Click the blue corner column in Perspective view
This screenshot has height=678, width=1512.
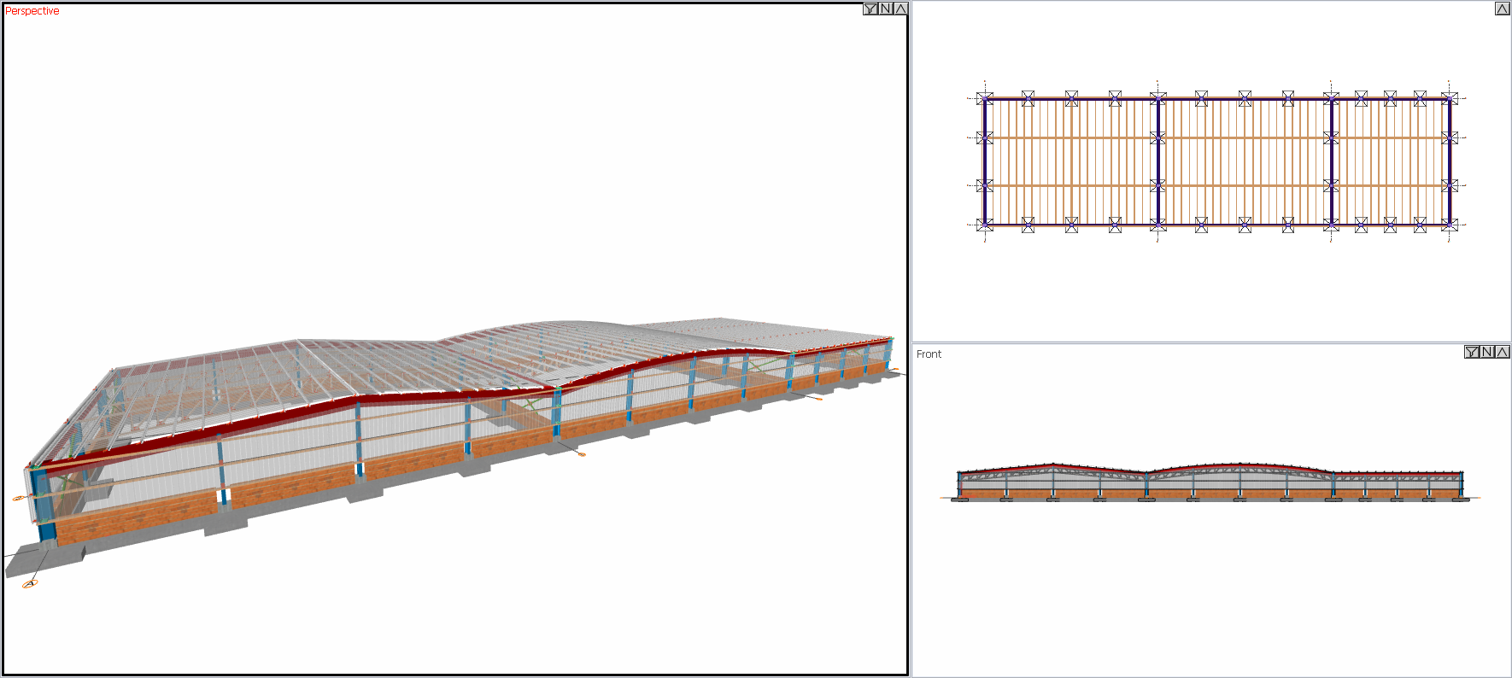(43, 504)
